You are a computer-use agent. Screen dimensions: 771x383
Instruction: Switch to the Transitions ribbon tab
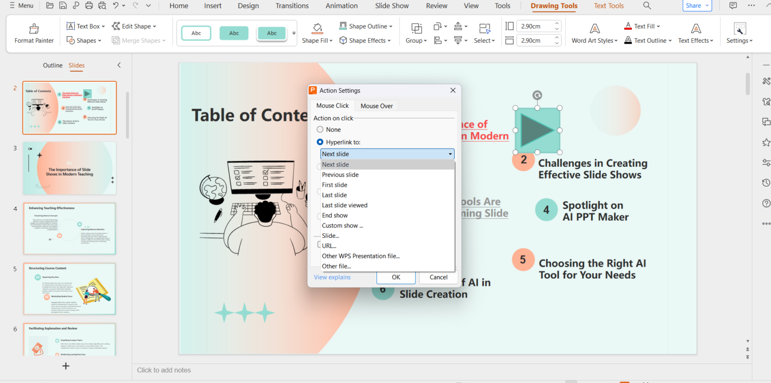pos(292,6)
